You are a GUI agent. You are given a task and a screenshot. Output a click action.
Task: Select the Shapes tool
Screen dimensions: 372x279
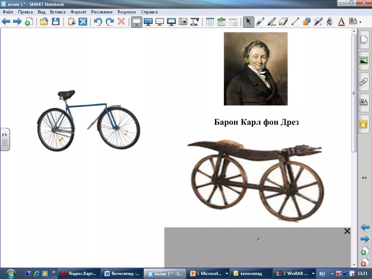(x=307, y=22)
